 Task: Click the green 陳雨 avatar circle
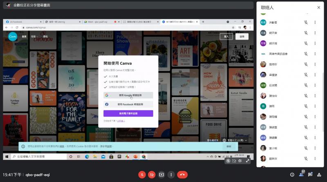pos(263,106)
